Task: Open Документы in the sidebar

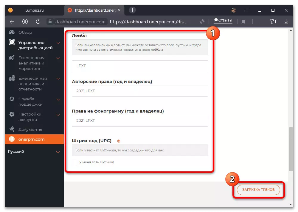Action: click(30, 130)
